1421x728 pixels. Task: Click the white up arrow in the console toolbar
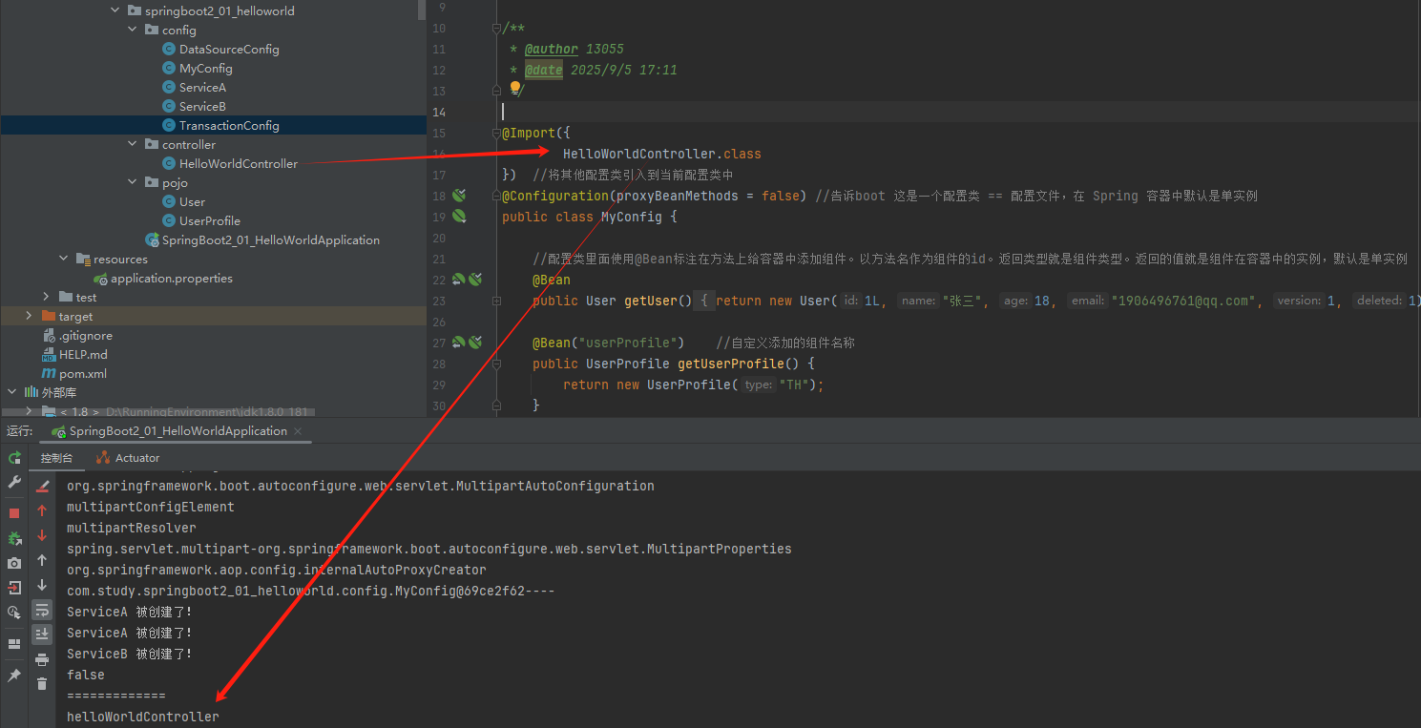42,560
